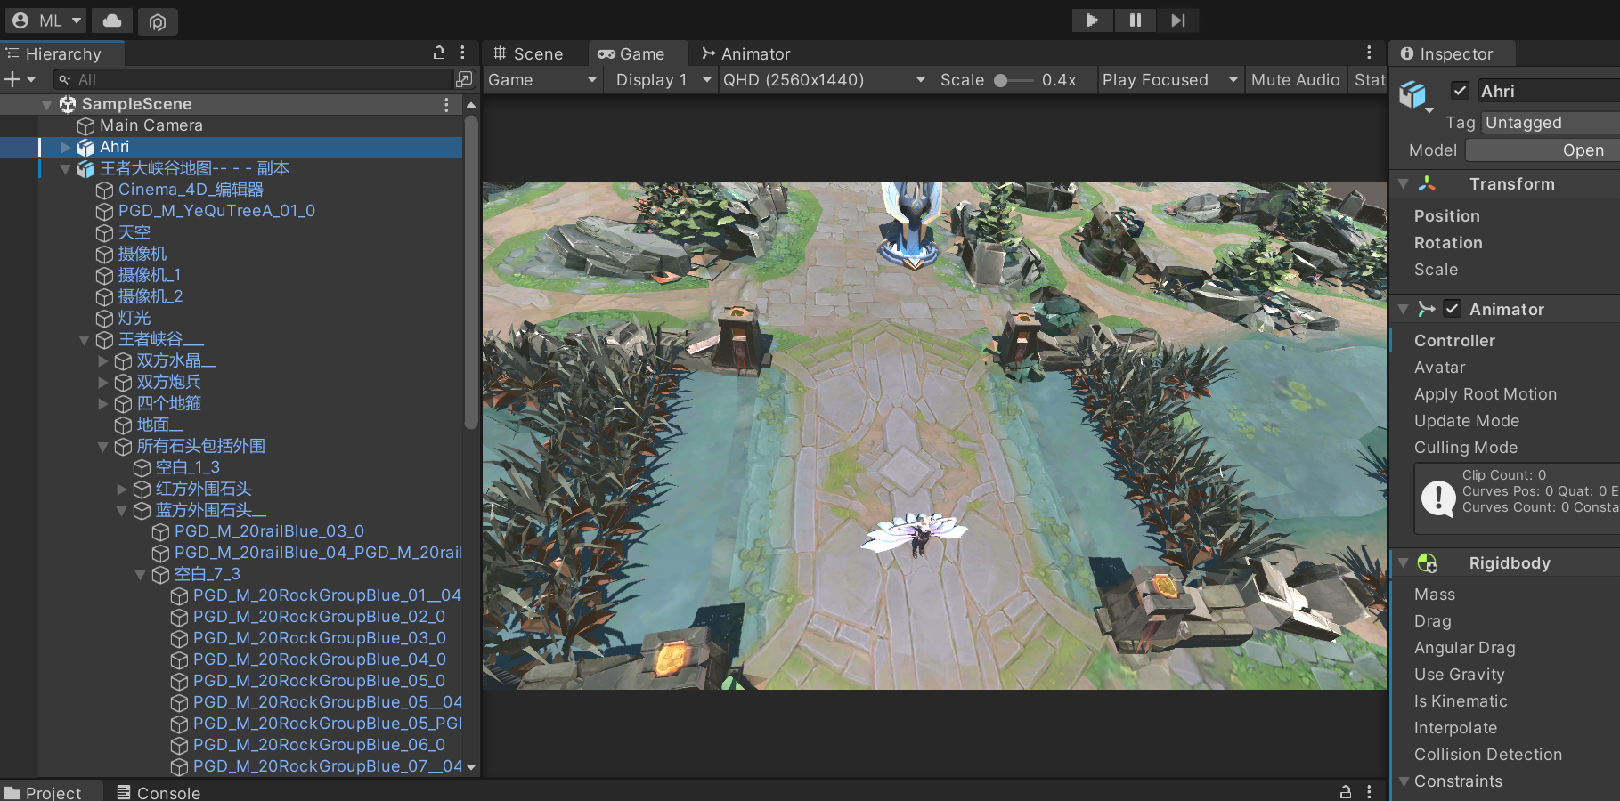The image size is (1620, 801).
Task: Select 摄像机_1 in Hierarchy
Action: pyautogui.click(x=149, y=275)
